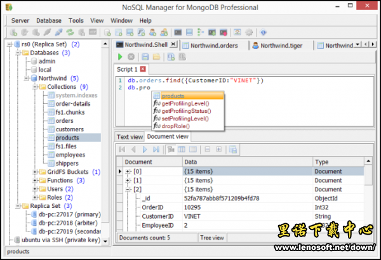Screen dimensions: 381x260
Task: Click the Create User toolbar icon
Action: click(x=152, y=32)
